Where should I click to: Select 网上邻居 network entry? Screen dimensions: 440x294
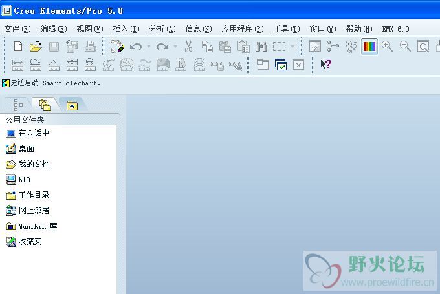coord(27,211)
